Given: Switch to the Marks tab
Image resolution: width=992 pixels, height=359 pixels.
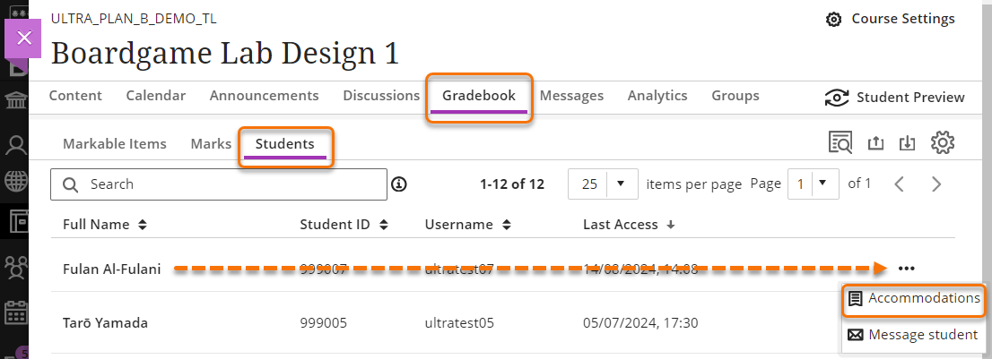Looking at the screenshot, I should tap(211, 143).
